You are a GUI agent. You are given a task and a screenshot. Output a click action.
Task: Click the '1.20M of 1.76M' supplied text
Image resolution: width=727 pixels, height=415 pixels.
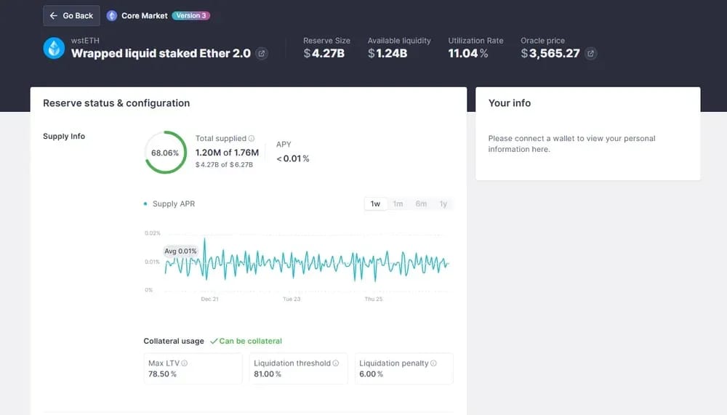pos(227,153)
